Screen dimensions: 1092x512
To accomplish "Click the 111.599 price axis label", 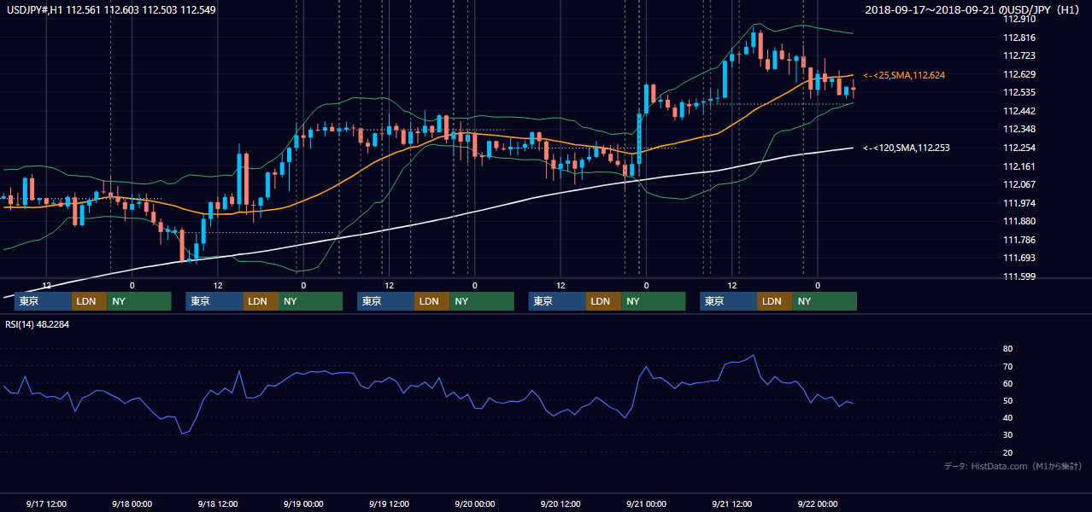I will tap(1019, 276).
